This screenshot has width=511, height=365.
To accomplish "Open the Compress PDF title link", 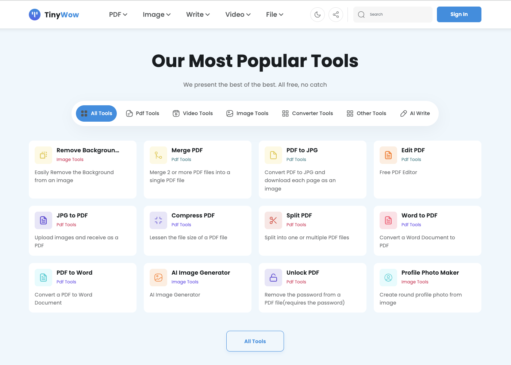I will 193,215.
